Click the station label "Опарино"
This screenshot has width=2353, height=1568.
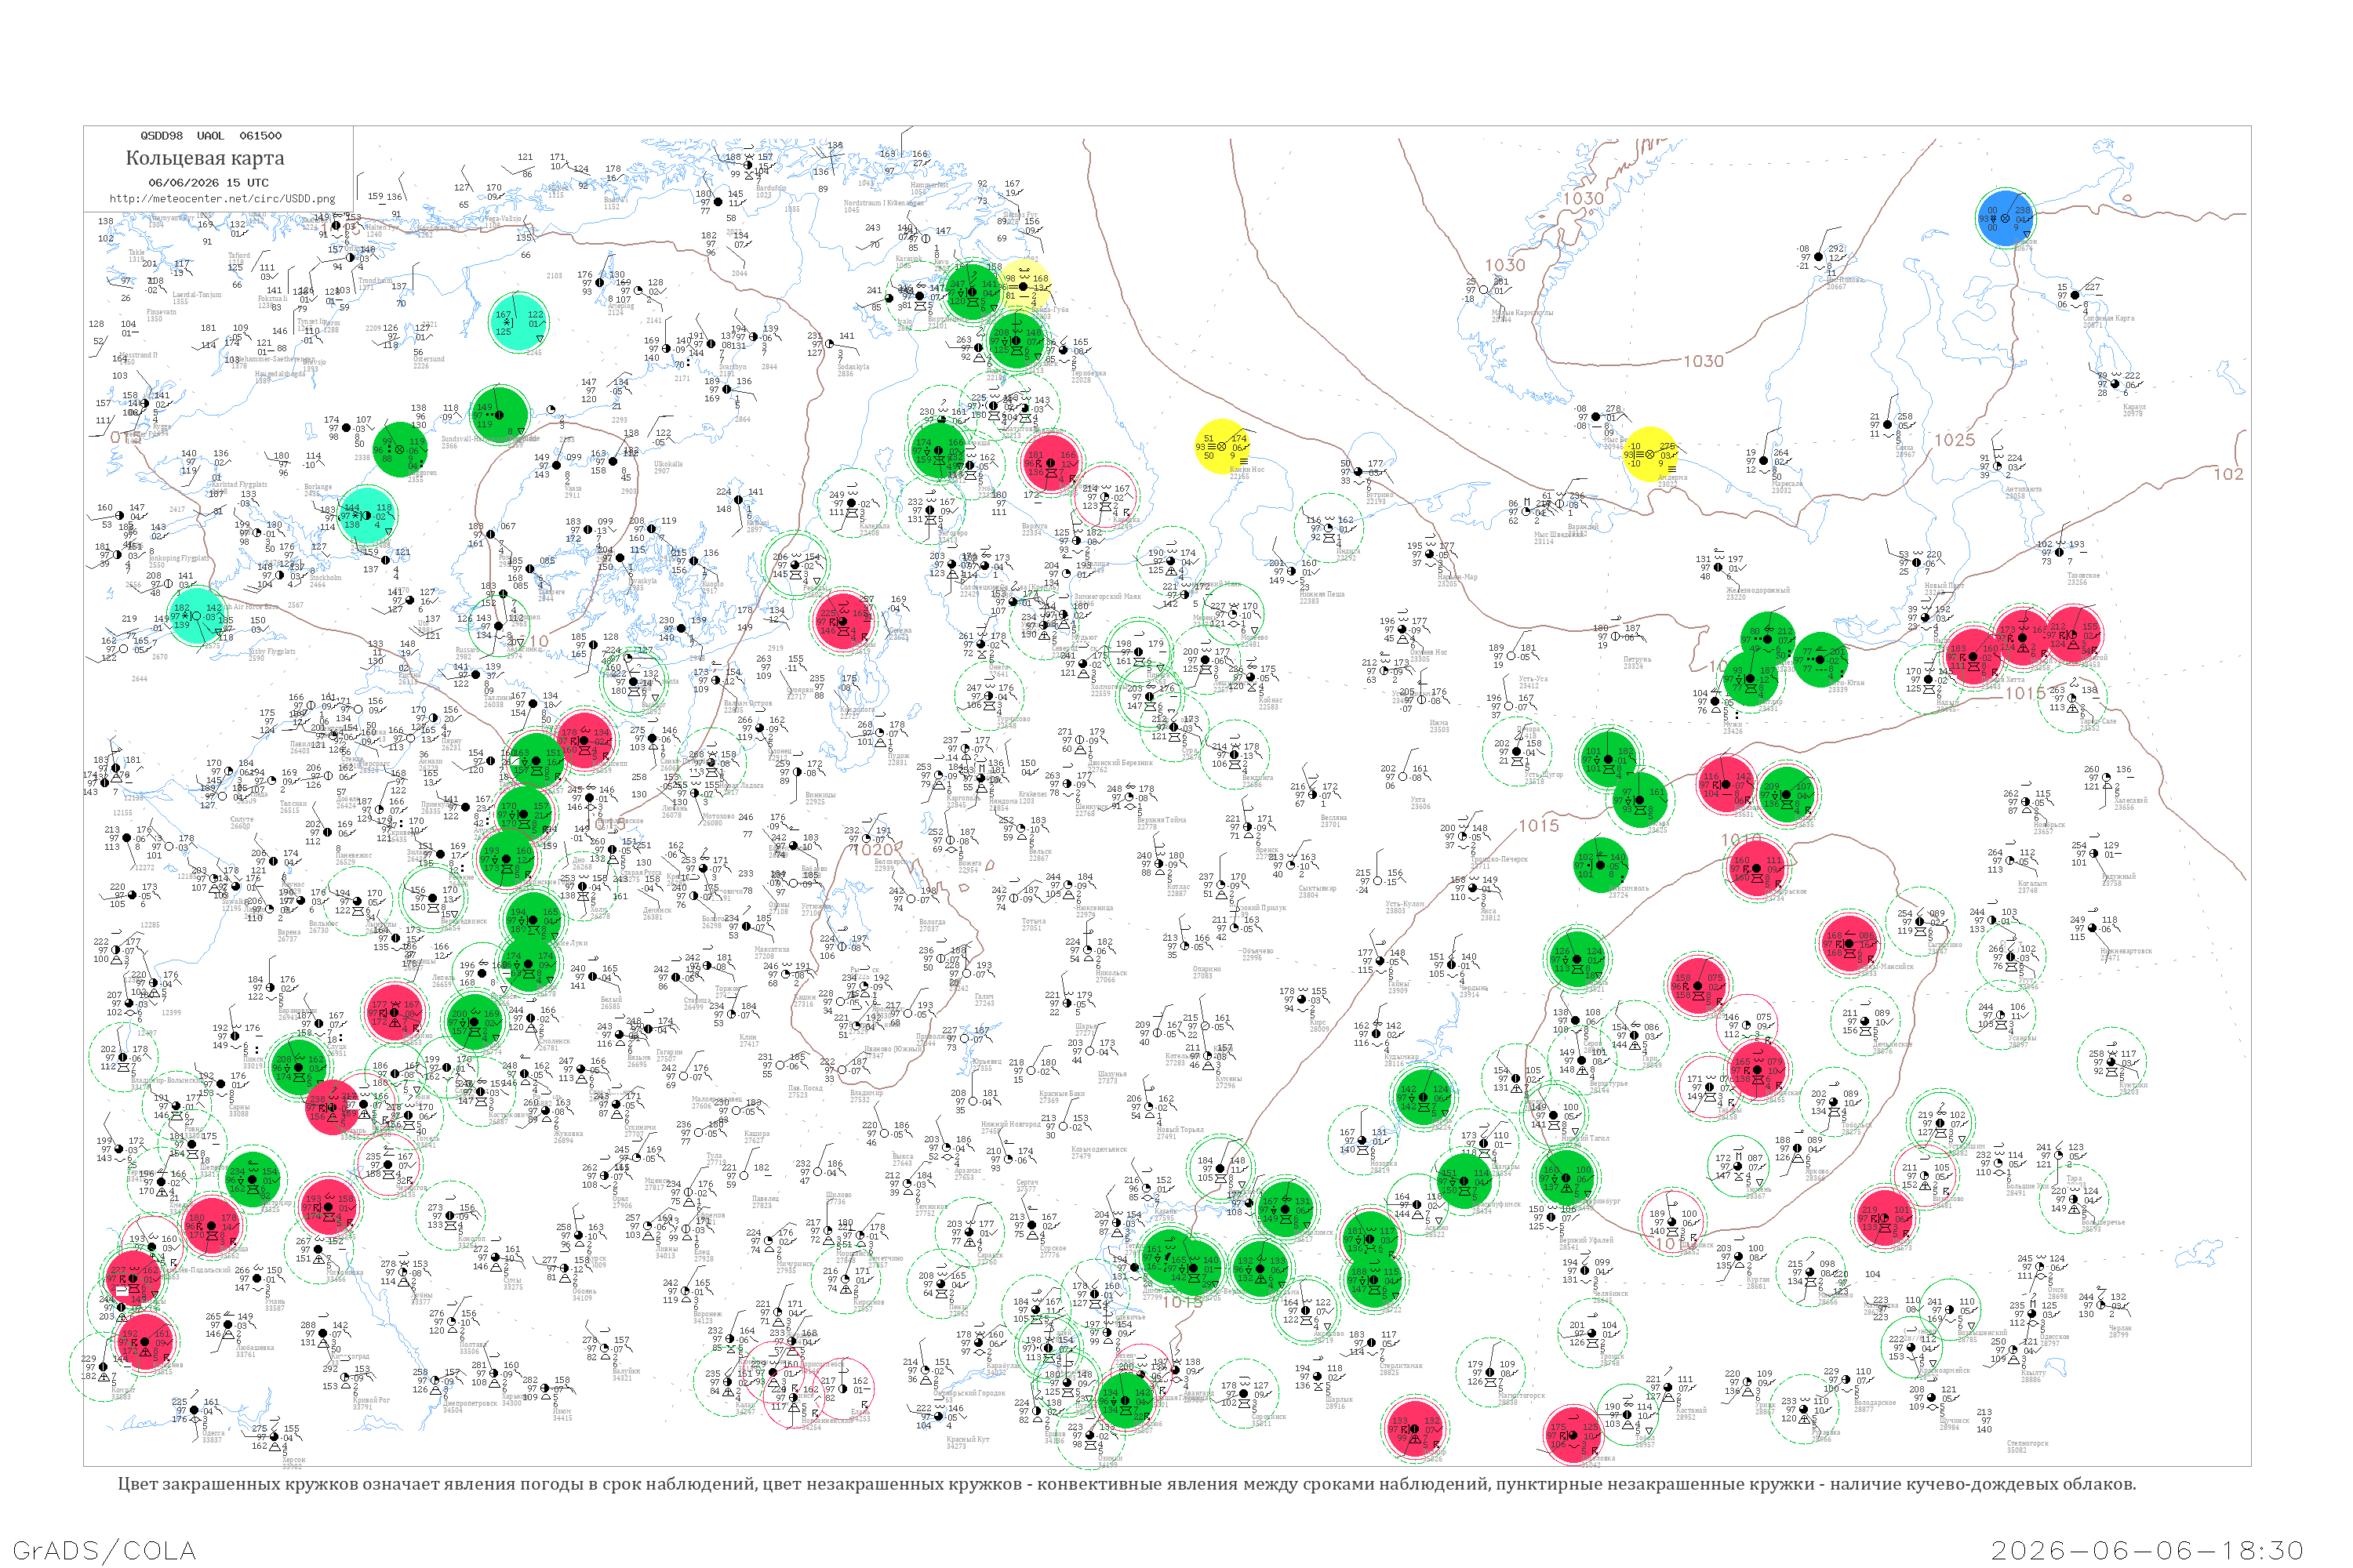(x=1206, y=968)
